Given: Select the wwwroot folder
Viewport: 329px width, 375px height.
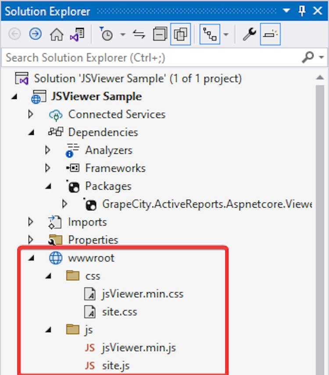Looking at the screenshot, I should tap(91, 258).
